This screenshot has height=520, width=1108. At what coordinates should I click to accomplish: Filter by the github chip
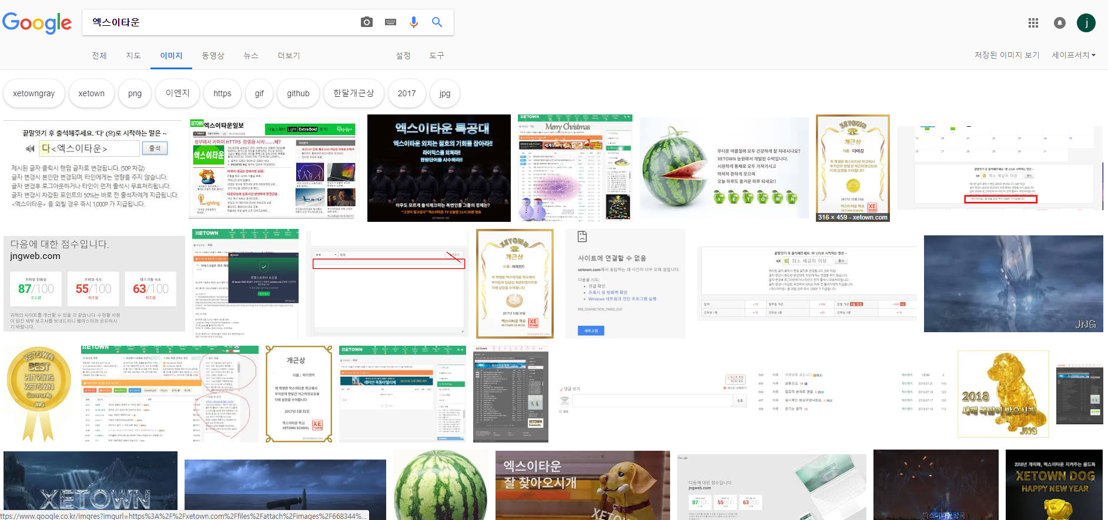pyautogui.click(x=298, y=93)
